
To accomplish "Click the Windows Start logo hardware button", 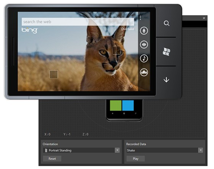I will click(166, 52).
